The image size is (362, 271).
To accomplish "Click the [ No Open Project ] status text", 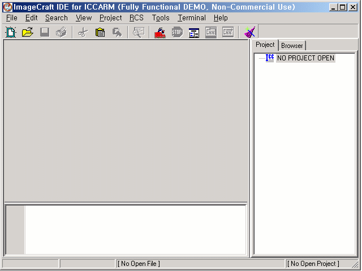I will 313,264.
